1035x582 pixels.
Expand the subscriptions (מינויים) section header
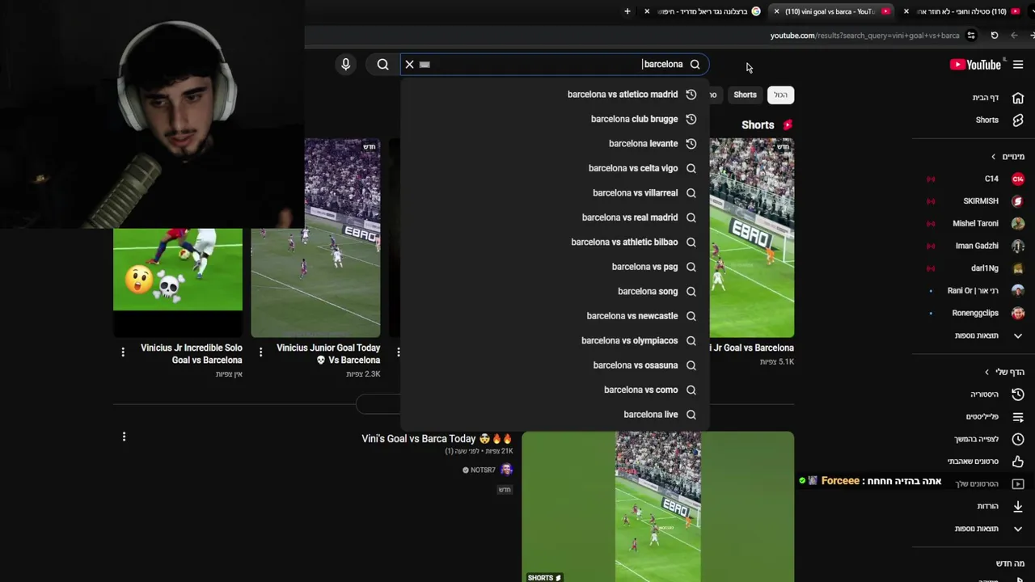pyautogui.click(x=1008, y=156)
